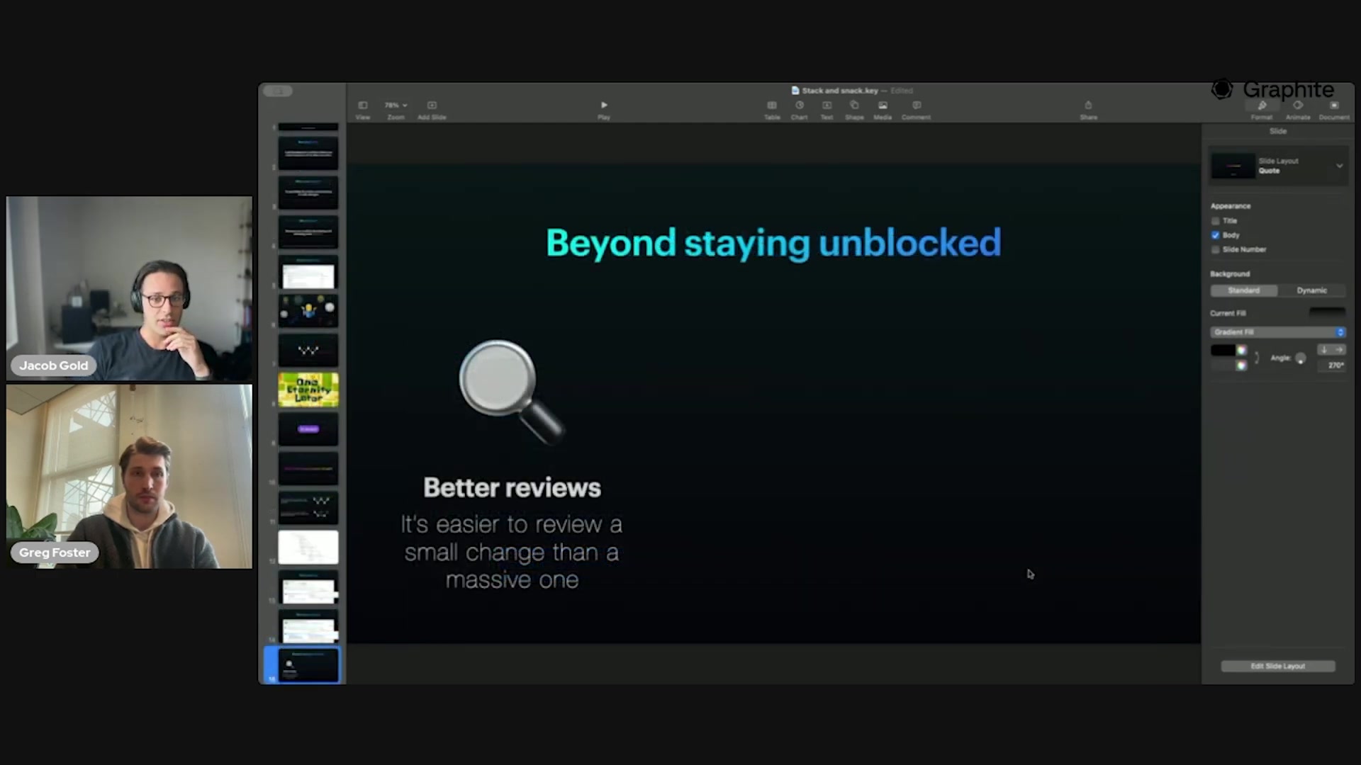Viewport: 1361px width, 765px height.
Task: Click the Edit Slide Layout button
Action: click(x=1278, y=666)
